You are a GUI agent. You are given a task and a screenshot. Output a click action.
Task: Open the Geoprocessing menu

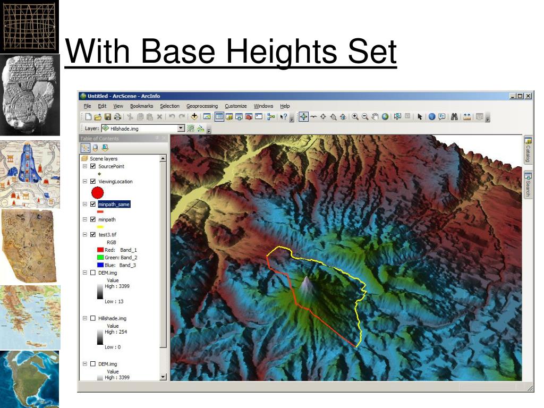pos(202,106)
